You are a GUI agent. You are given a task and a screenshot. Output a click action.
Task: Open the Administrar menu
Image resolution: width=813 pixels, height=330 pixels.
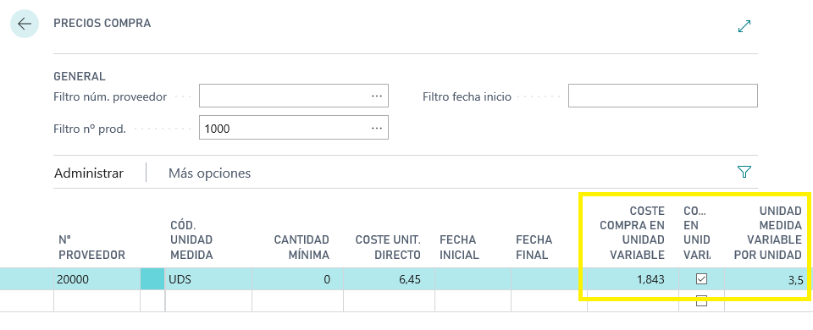pos(89,173)
